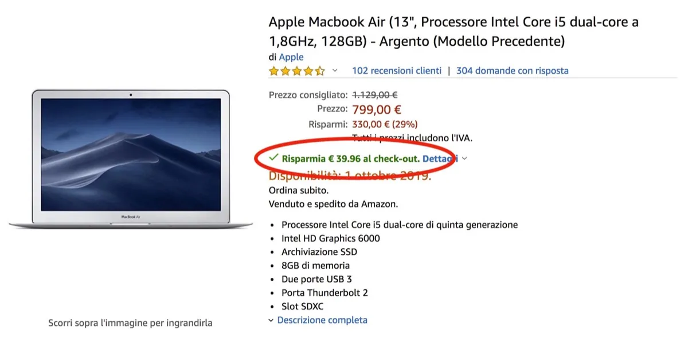The image size is (688, 339).
Task: Click the fourth star rating icon
Action: pyautogui.click(x=309, y=70)
